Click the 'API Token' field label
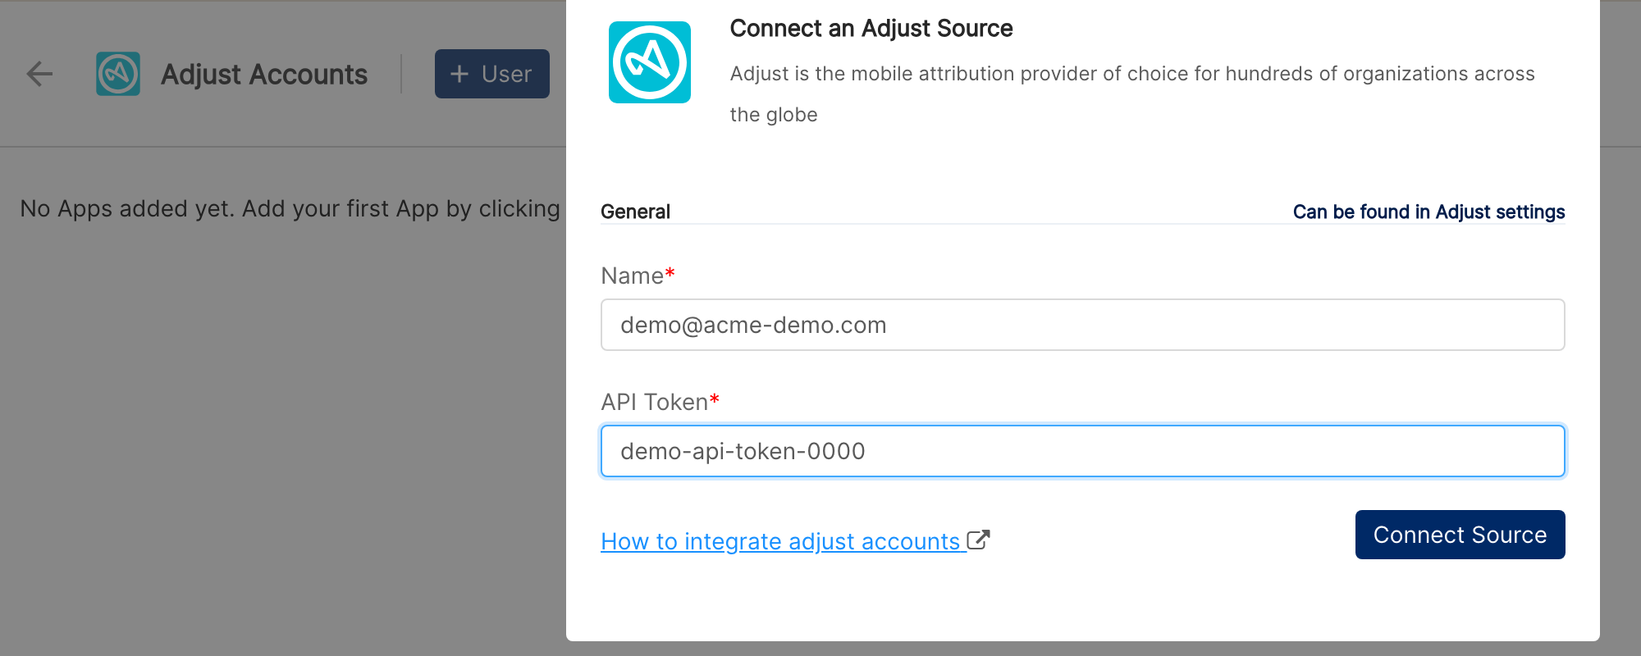The width and height of the screenshot is (1641, 656). [x=660, y=402]
